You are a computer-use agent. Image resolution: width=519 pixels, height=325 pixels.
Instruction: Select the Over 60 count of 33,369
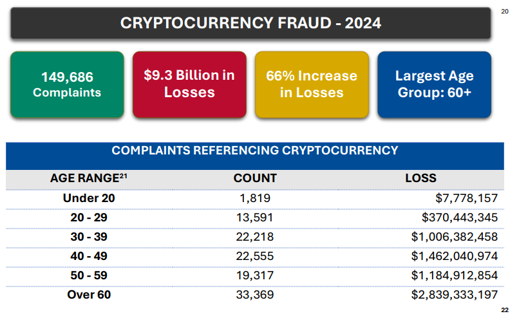255,295
